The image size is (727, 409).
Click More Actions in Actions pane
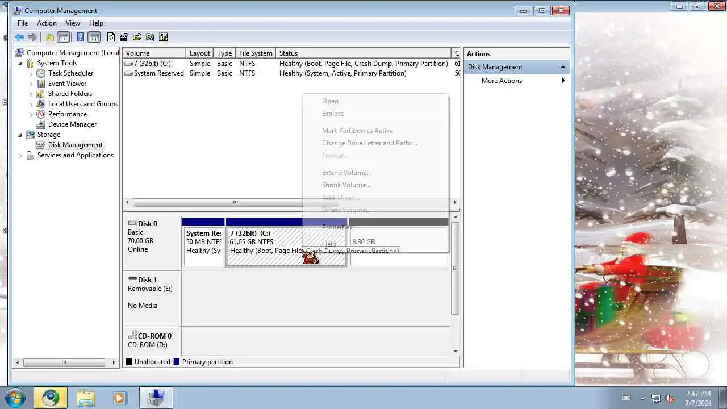coord(502,81)
